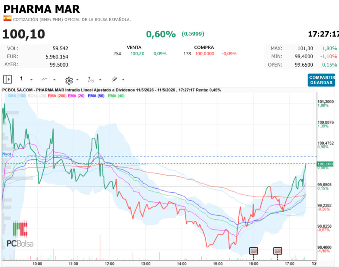Click the -1,10% MIN percentage in stats panel
This screenshot has width=339, height=267.
tap(329, 56)
